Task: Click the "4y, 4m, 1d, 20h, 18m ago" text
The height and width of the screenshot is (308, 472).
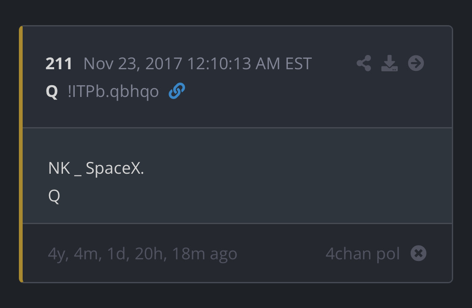Action: tap(143, 254)
